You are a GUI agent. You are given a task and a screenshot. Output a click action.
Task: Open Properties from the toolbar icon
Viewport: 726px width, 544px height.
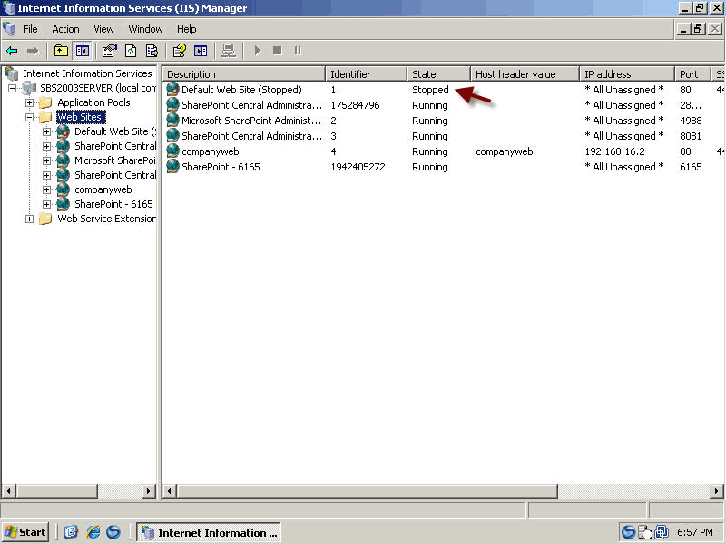tap(109, 51)
